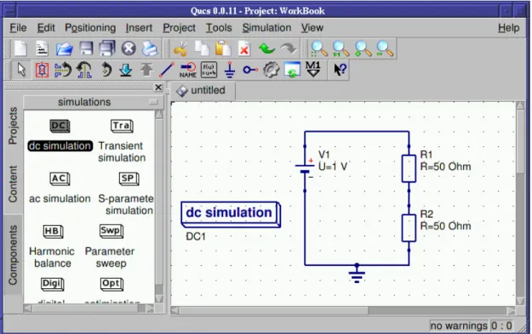Select the wire drawing tool
The height and width of the screenshot is (334, 532).
[167, 71]
